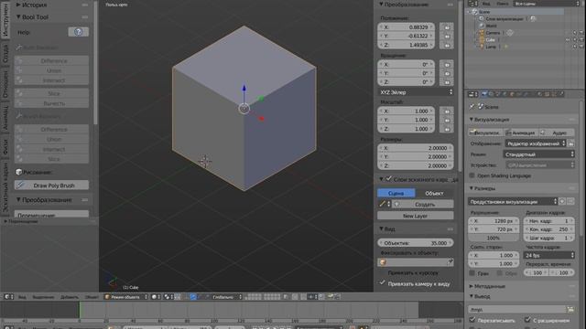
Task: Open the XYZ Эйлер rotation mode dropdown
Action: 416,92
